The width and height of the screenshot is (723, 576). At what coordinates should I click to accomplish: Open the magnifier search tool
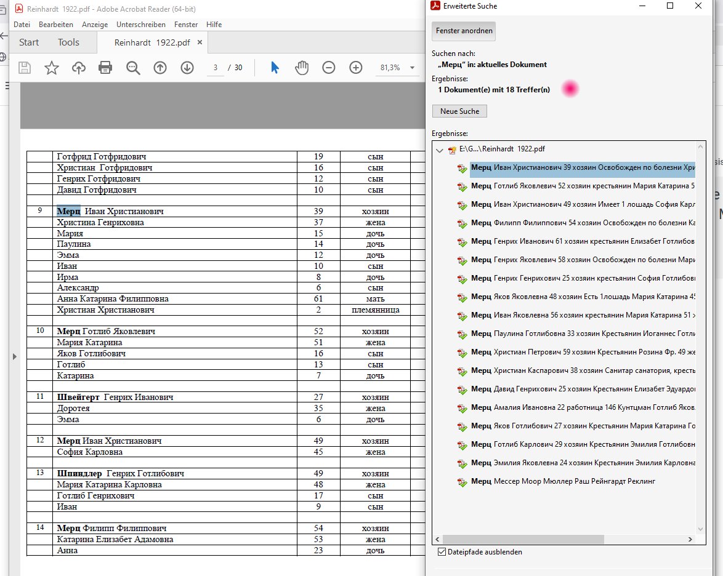point(133,68)
